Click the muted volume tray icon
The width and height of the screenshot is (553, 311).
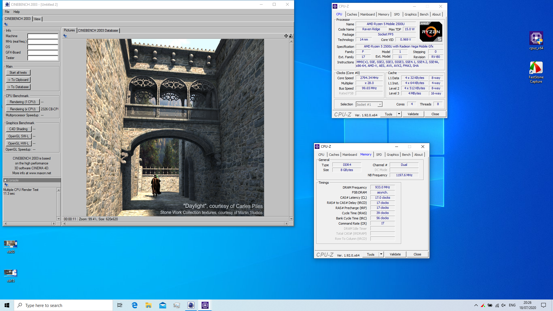503,305
